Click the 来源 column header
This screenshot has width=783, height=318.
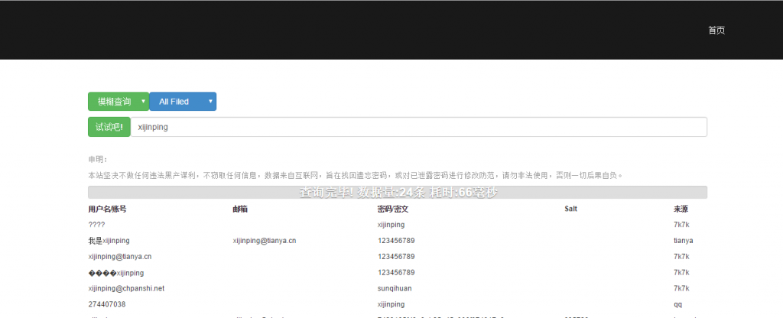click(x=681, y=209)
